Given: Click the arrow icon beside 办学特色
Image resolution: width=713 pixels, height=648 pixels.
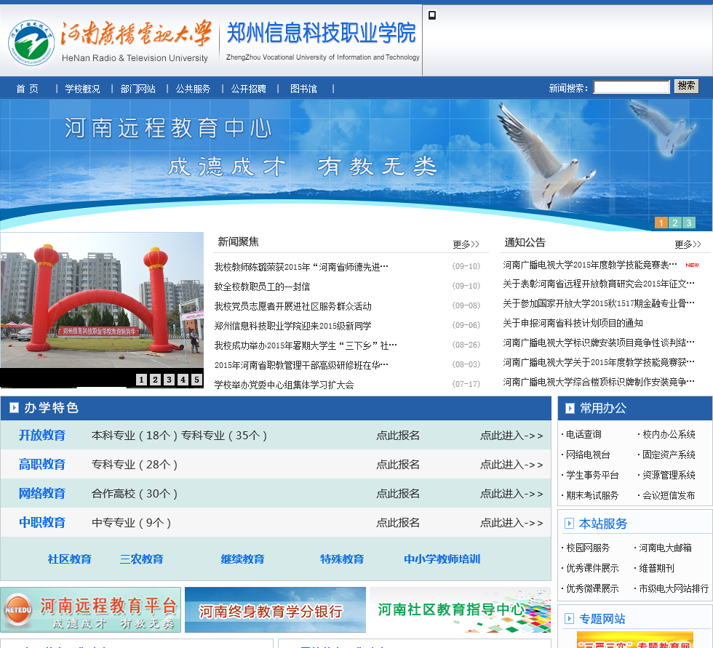Looking at the screenshot, I should 14,408.
